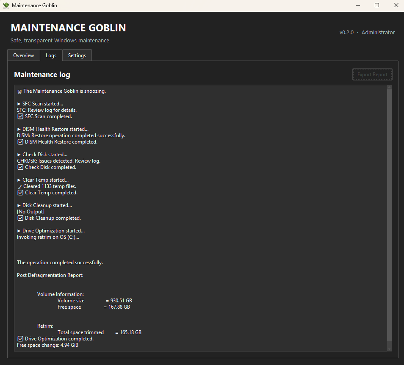The image size is (404, 365).
Task: Click the 'Retrim:' log line
Action: click(x=45, y=326)
